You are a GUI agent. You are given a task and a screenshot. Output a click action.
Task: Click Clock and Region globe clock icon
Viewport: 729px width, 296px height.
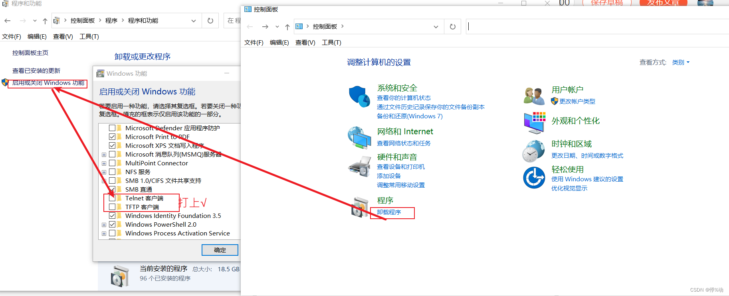tap(534, 151)
